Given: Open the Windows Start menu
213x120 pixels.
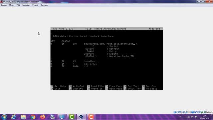Looking at the screenshot, I should pyautogui.click(x=4, y=117).
